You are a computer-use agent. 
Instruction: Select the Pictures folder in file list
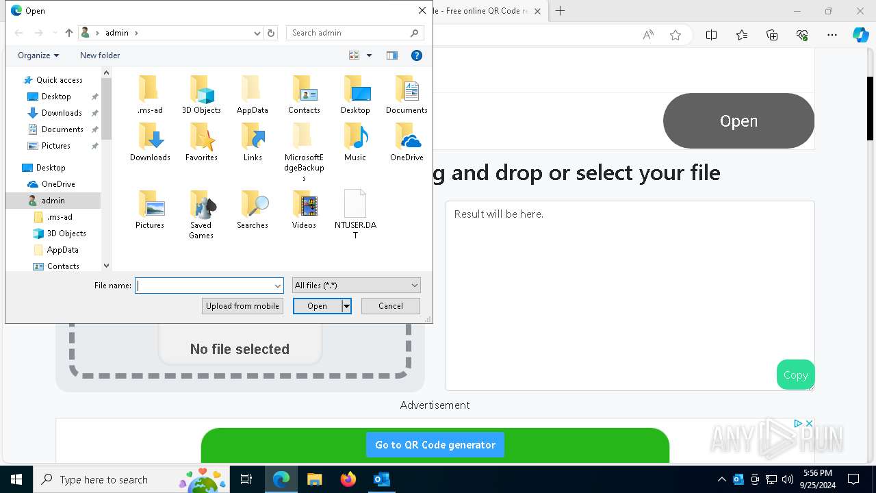150,210
